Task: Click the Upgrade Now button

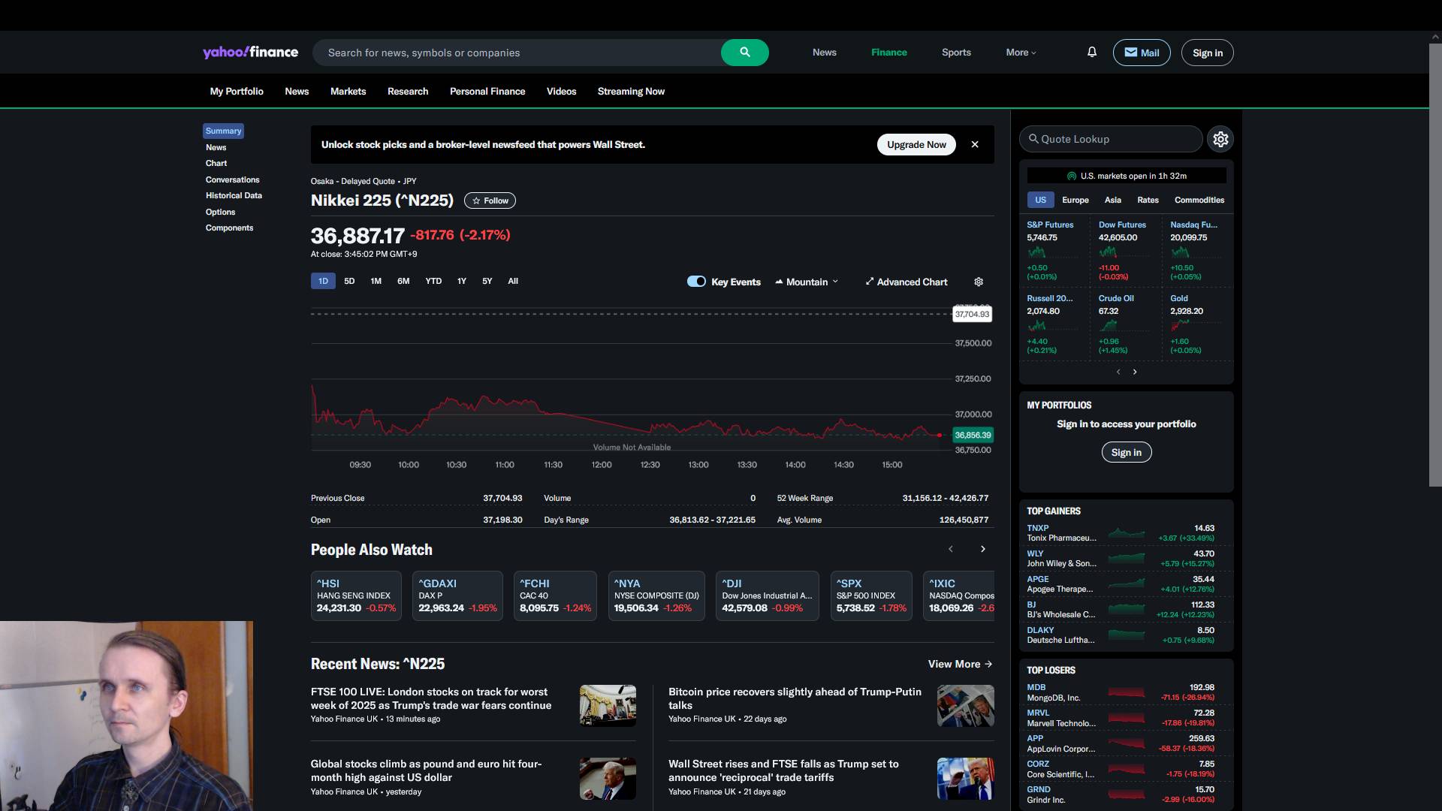Action: point(916,144)
